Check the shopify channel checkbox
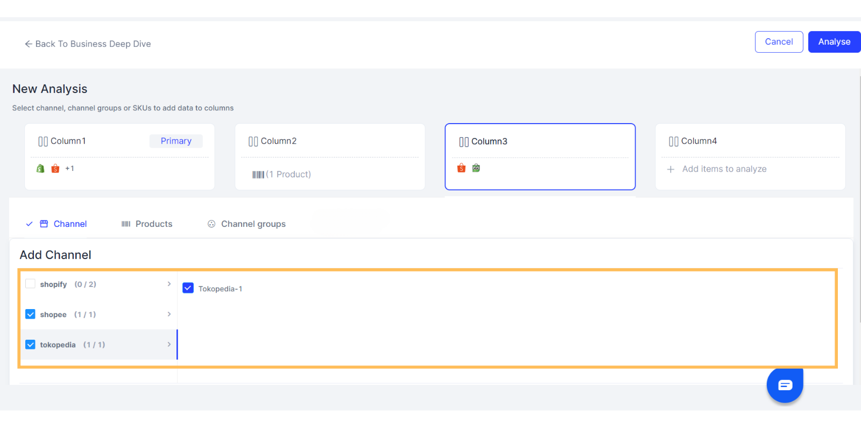 tap(31, 284)
